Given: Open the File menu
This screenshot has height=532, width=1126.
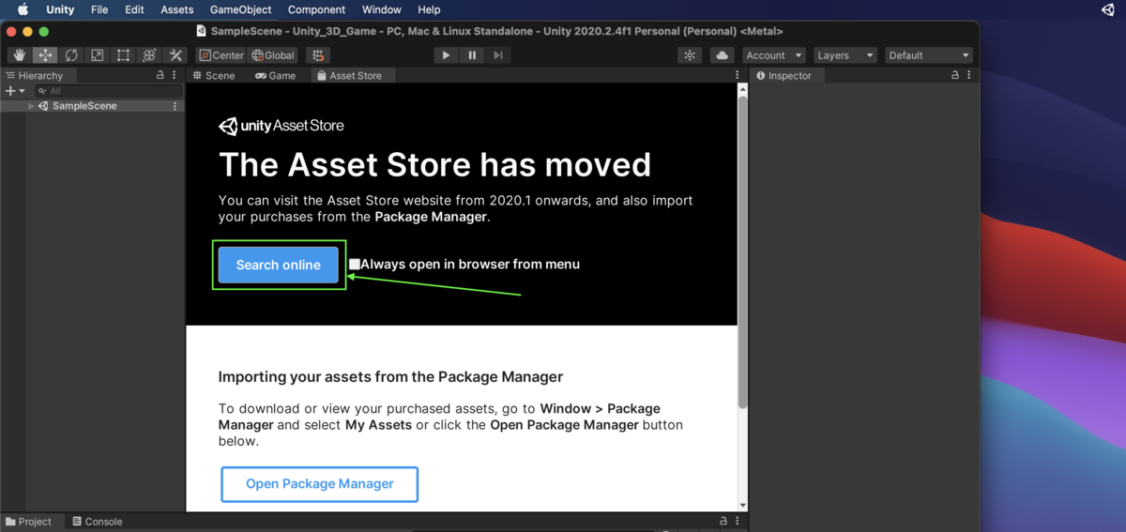Looking at the screenshot, I should (x=99, y=9).
